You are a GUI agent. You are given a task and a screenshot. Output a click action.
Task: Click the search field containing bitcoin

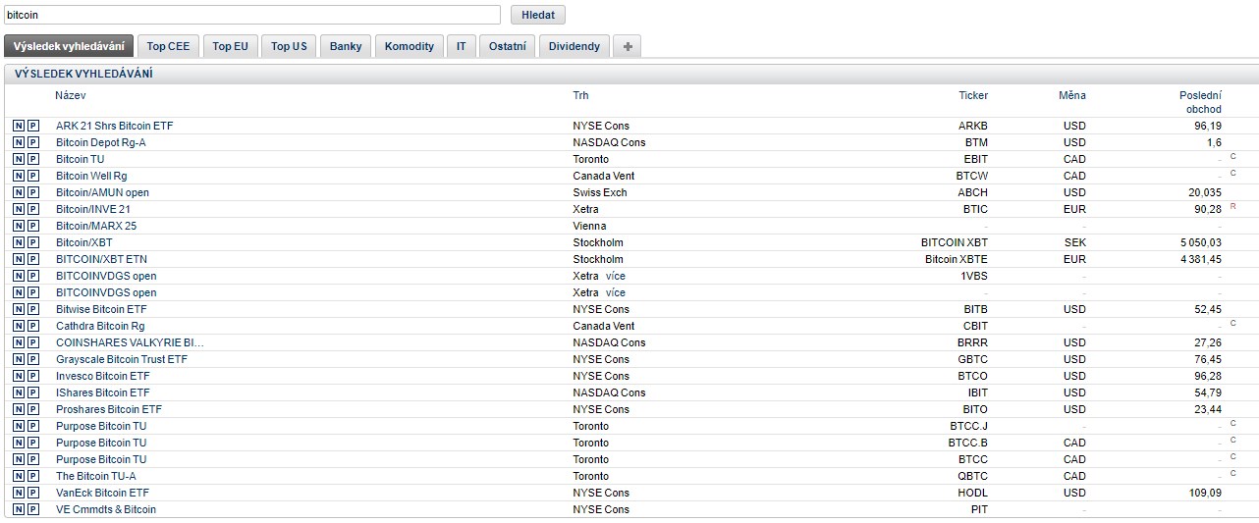click(x=251, y=16)
